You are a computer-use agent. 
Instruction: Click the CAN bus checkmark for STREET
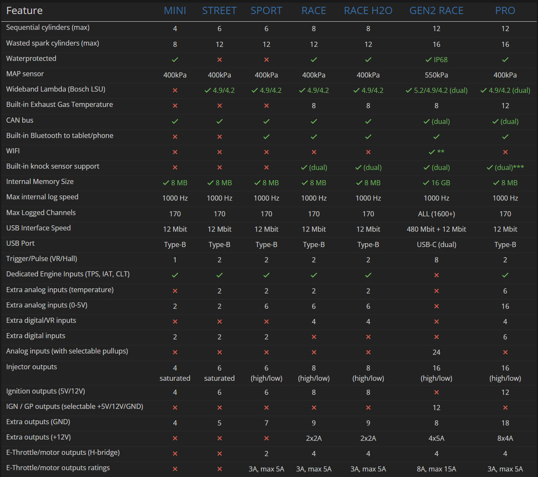[220, 121]
